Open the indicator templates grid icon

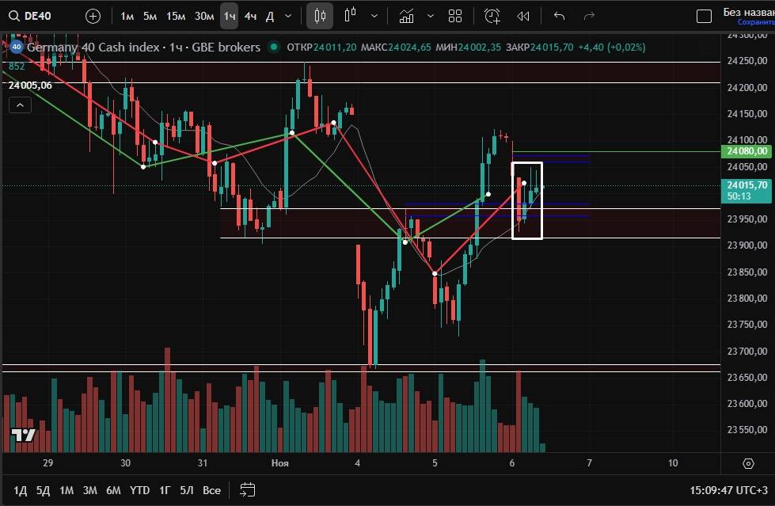(x=455, y=16)
